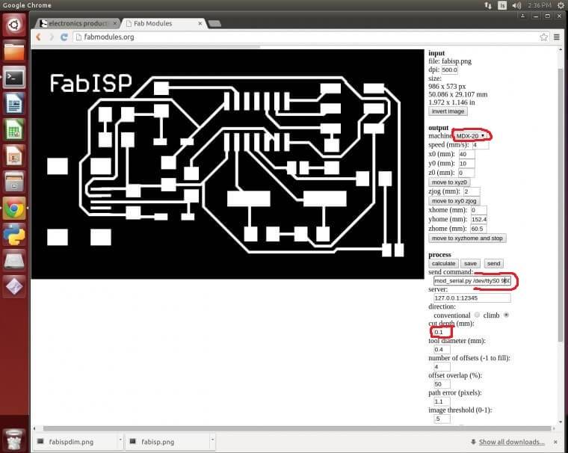The image size is (568, 453).
Task: Open the Files manager dock icon
Action: click(x=14, y=51)
